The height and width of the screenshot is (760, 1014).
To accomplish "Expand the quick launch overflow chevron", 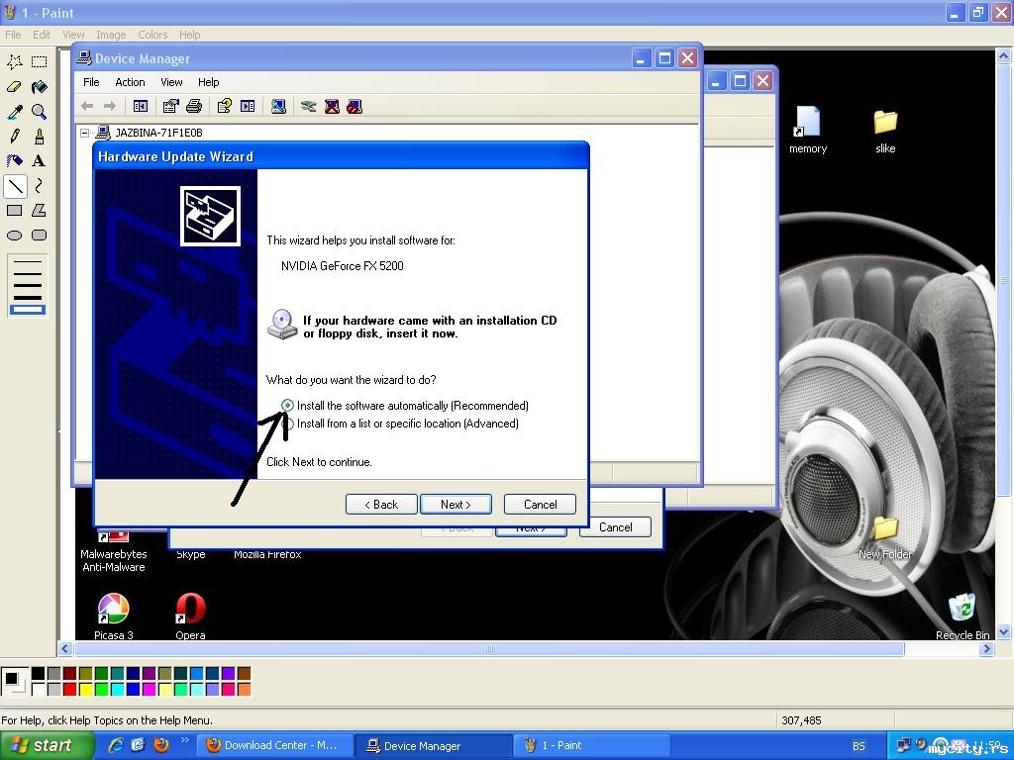I will tap(185, 740).
